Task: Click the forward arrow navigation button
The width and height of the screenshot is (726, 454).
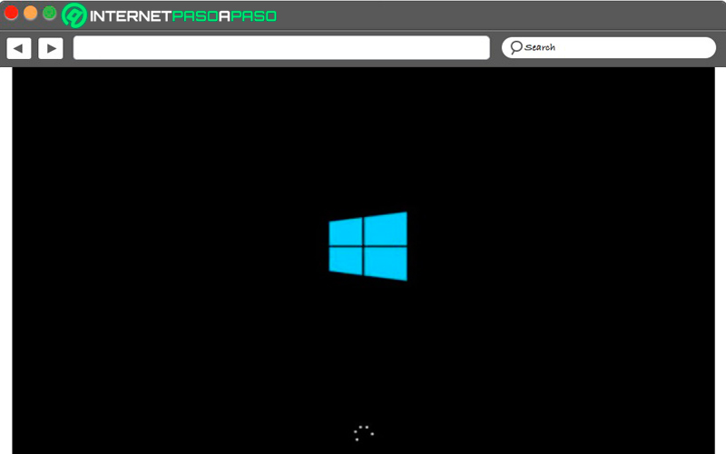Action: click(x=51, y=48)
